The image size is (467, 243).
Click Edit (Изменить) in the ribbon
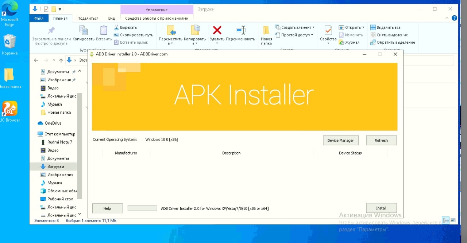click(x=351, y=35)
